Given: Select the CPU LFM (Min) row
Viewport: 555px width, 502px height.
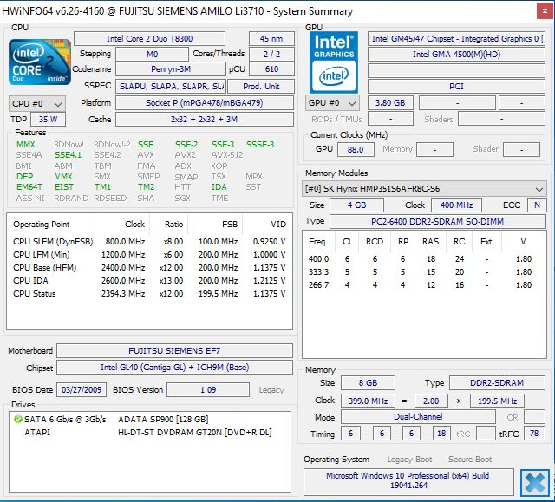Looking at the screenshot, I should (149, 255).
